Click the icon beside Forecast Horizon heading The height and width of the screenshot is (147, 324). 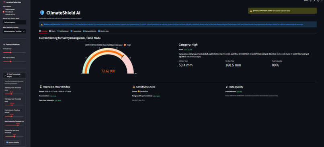click(4, 45)
